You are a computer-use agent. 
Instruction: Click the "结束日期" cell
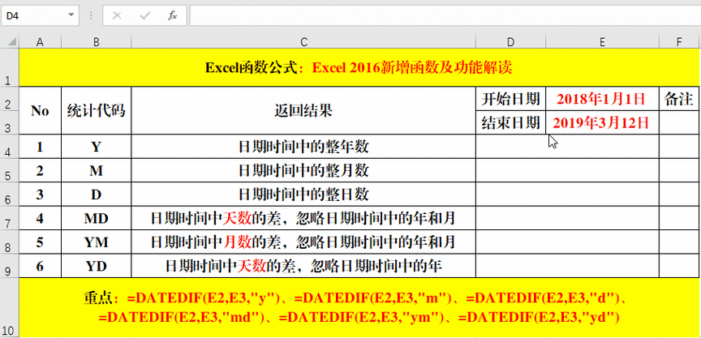[510, 122]
